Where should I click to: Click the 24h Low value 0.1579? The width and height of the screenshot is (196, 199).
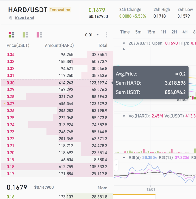click(184, 16)
